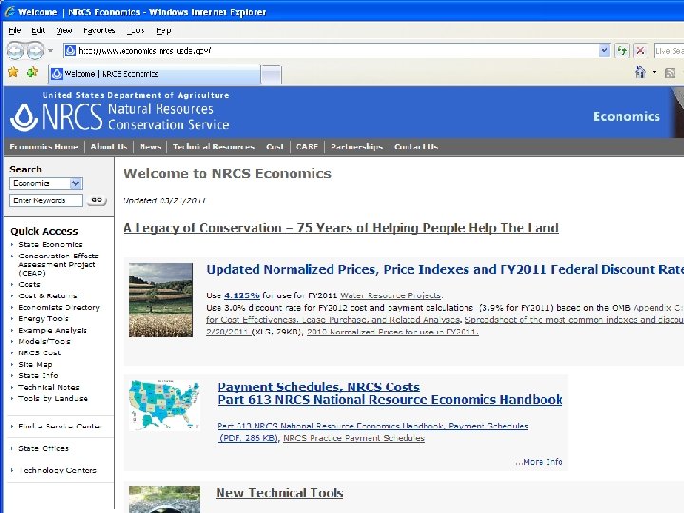Click the red Stop loading icon
The image size is (684, 513).
point(640,50)
